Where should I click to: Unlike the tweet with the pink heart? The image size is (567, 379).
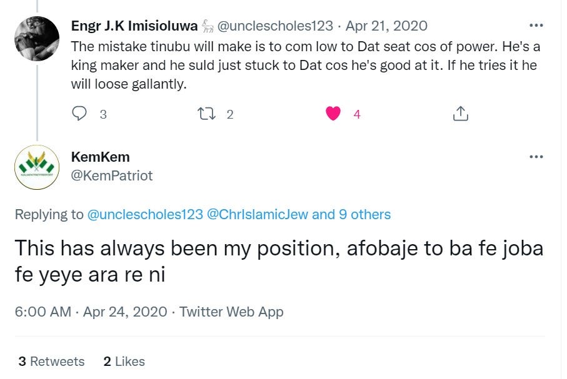coord(334,114)
